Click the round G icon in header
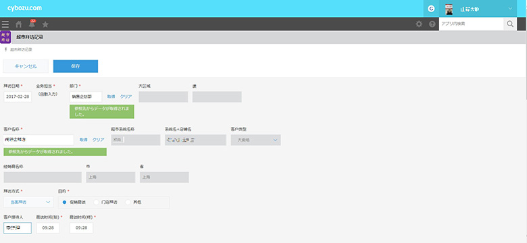Screen dimensions: 527x243 click(431, 9)
